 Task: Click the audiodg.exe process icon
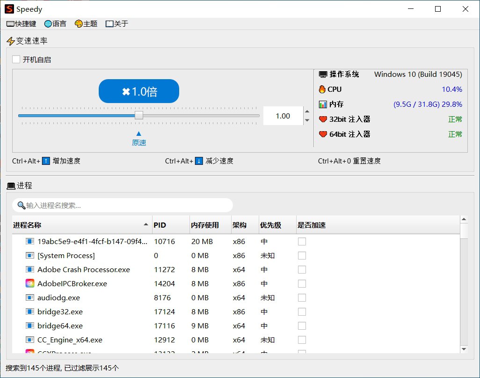pos(30,297)
